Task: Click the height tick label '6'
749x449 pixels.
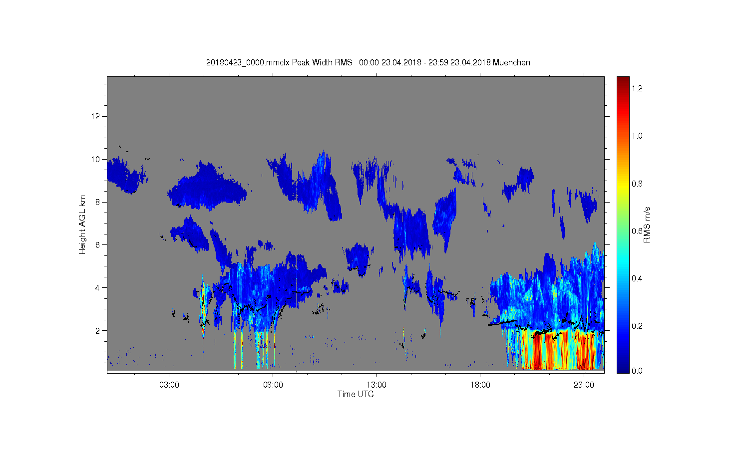Action: point(98,245)
